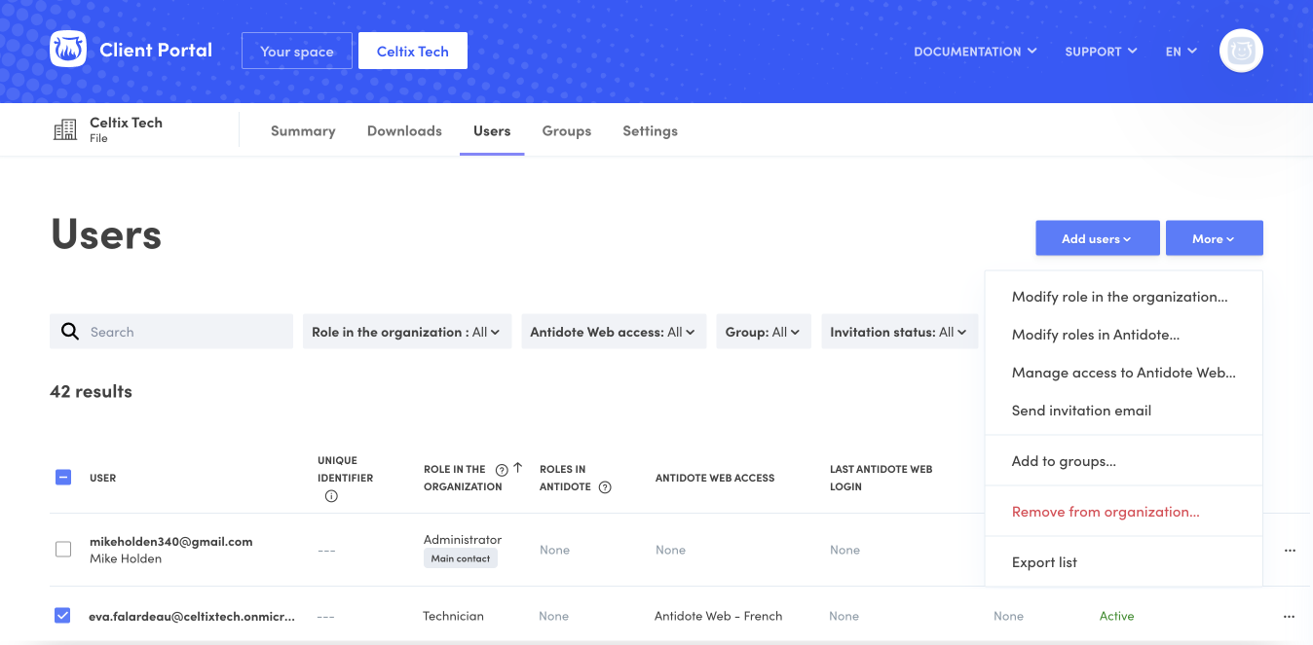Click the Celtix Tech header button

tap(413, 52)
